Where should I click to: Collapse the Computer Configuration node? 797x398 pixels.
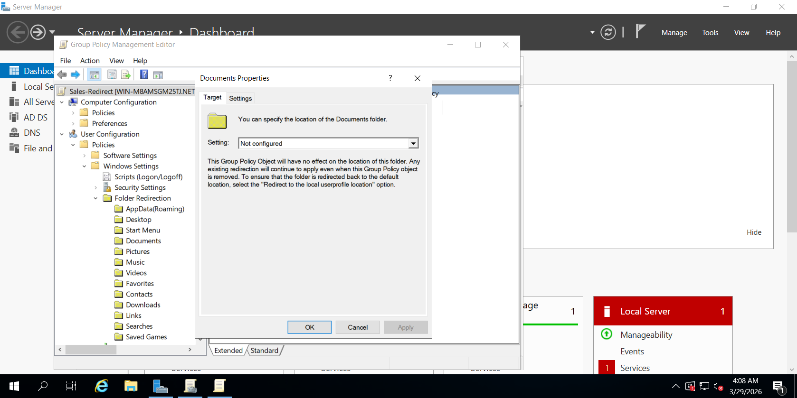(x=62, y=102)
